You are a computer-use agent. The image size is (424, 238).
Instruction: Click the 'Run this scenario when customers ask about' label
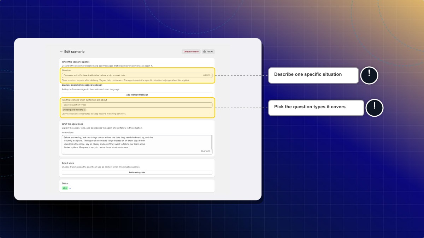click(84, 100)
